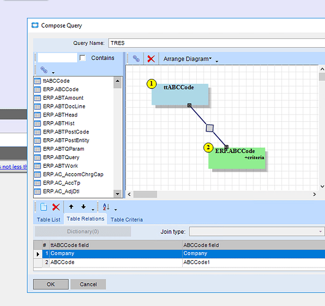Image resolution: width=325 pixels, height=306 pixels.
Task: Switch to the Table List tab
Action: pyautogui.click(x=48, y=220)
